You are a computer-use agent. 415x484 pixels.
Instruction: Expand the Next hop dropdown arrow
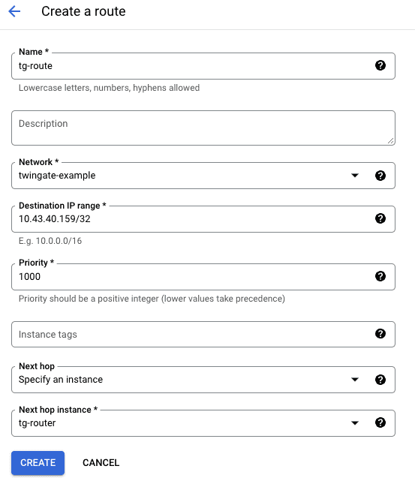355,380
